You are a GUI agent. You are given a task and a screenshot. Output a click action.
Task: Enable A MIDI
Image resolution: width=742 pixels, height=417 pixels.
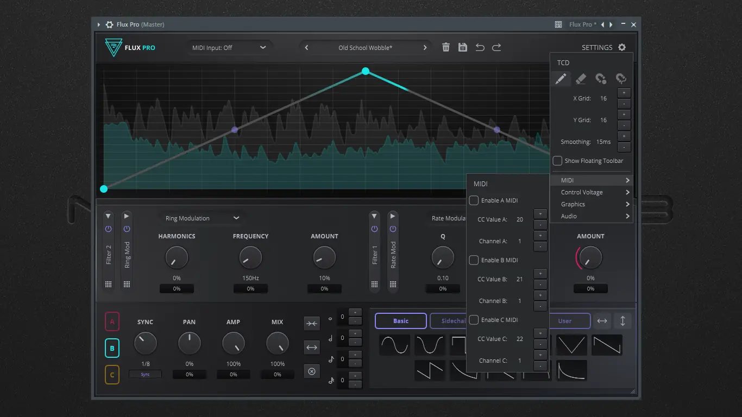(x=474, y=200)
